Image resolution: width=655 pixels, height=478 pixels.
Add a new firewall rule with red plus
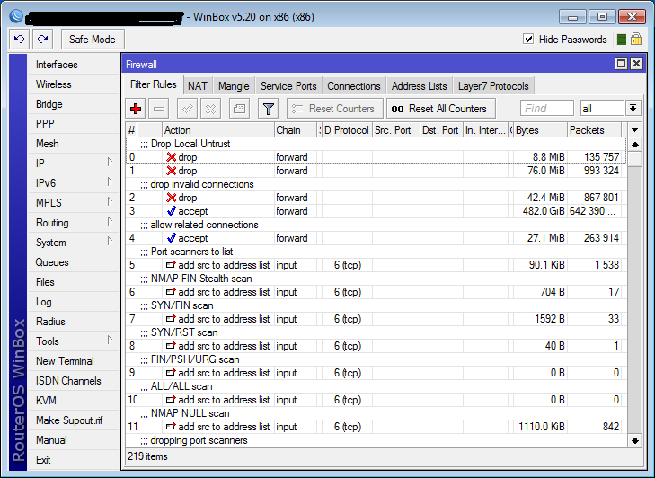[x=136, y=109]
